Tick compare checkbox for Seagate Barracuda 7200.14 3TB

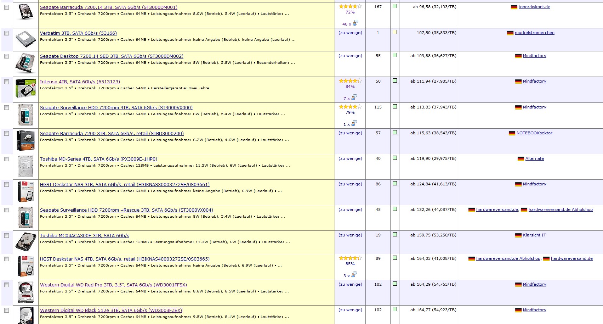click(6, 7)
